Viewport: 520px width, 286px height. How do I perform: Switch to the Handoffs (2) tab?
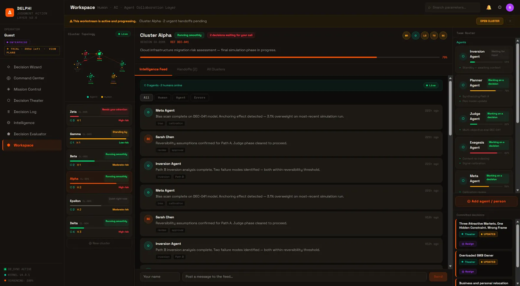click(187, 69)
